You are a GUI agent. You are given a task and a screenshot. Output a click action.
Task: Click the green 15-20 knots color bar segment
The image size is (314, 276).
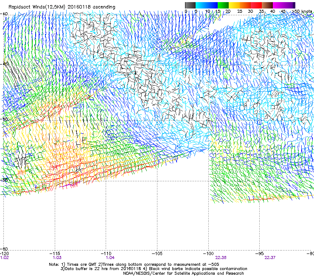(x=223, y=5)
